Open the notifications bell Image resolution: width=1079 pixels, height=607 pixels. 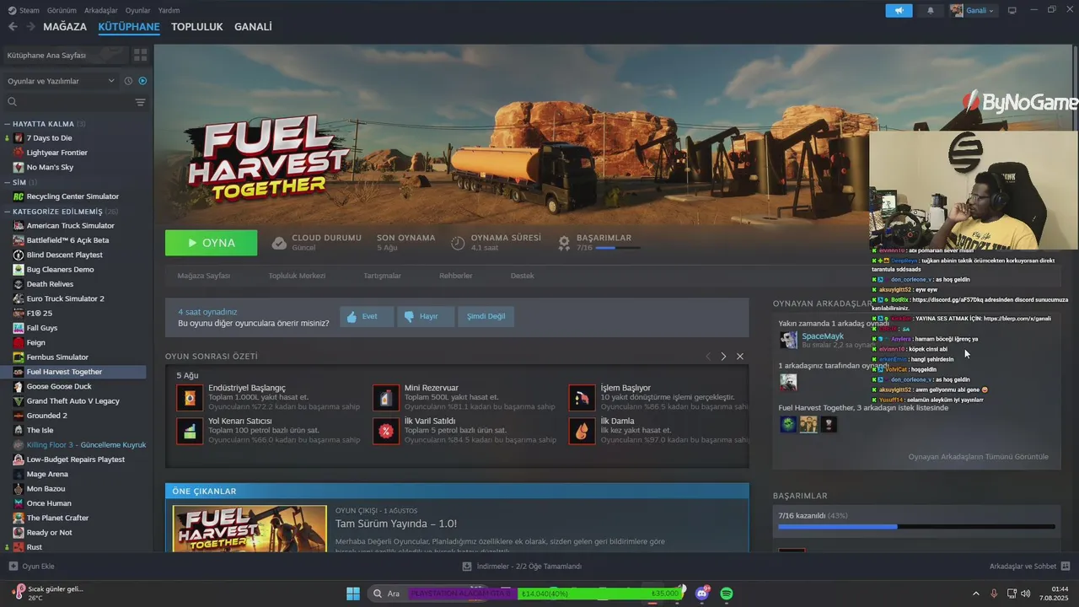pos(931,10)
